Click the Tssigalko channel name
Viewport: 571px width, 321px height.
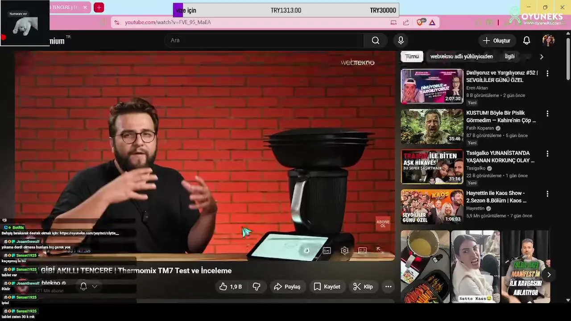(x=476, y=168)
